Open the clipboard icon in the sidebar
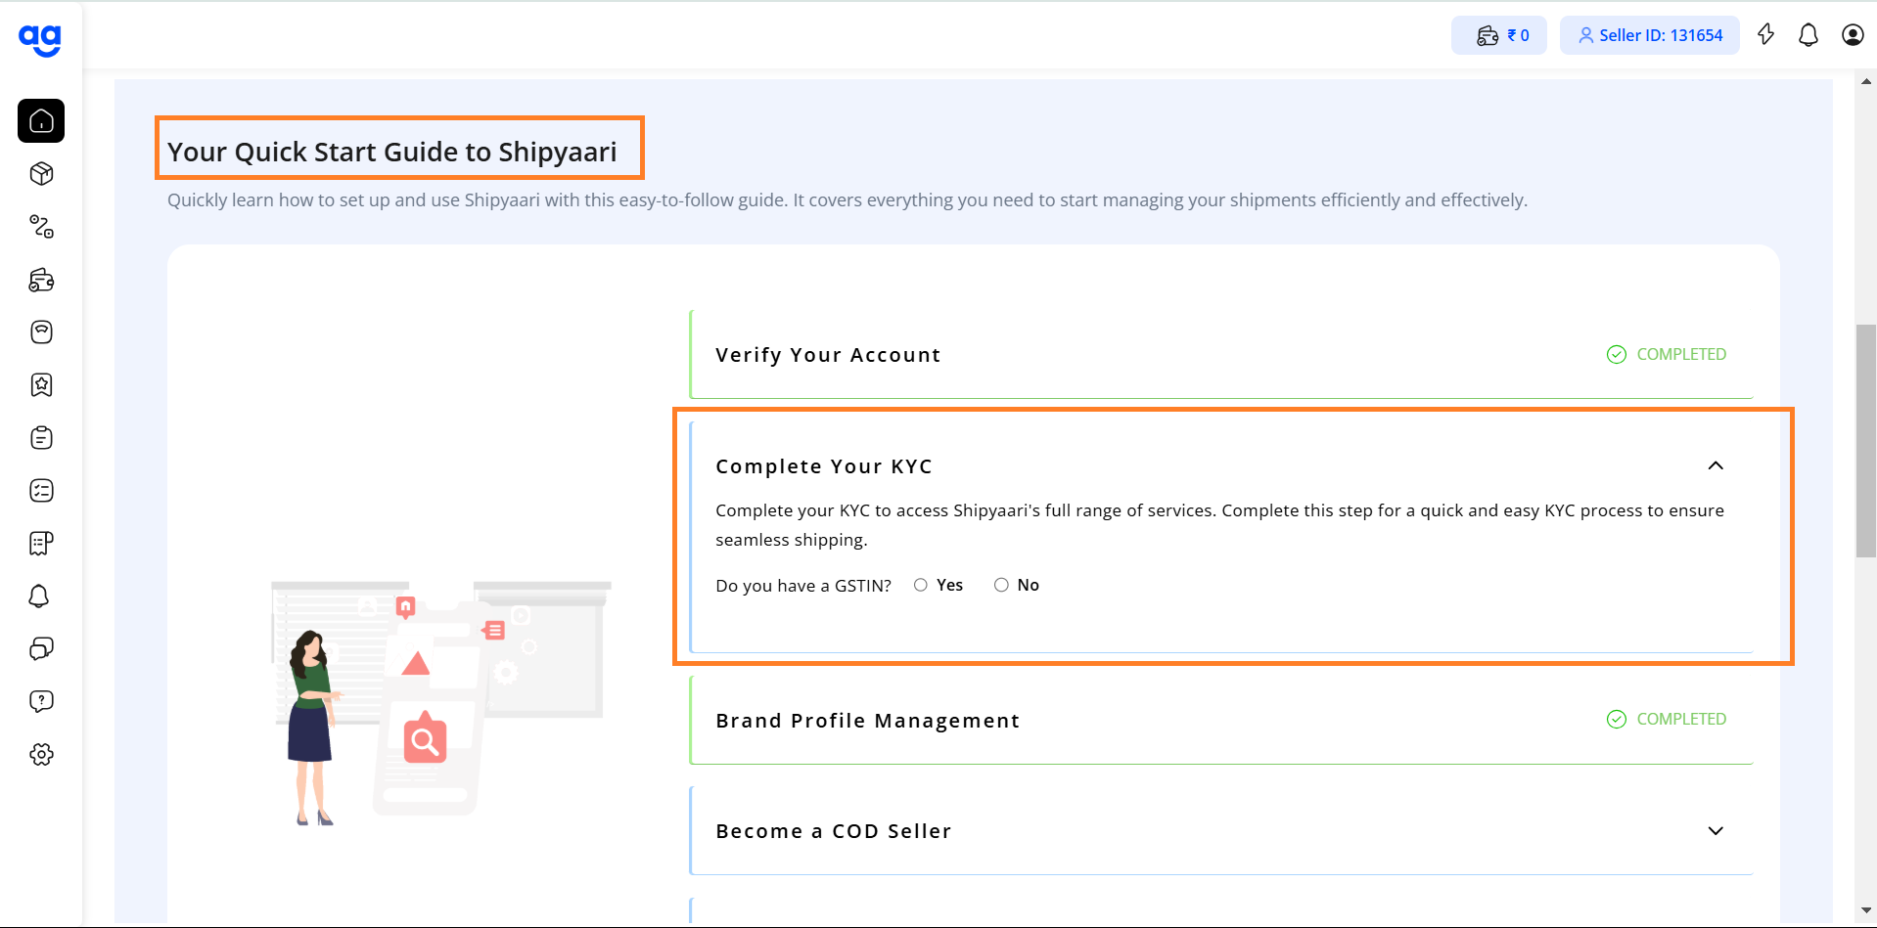 pos(41,438)
